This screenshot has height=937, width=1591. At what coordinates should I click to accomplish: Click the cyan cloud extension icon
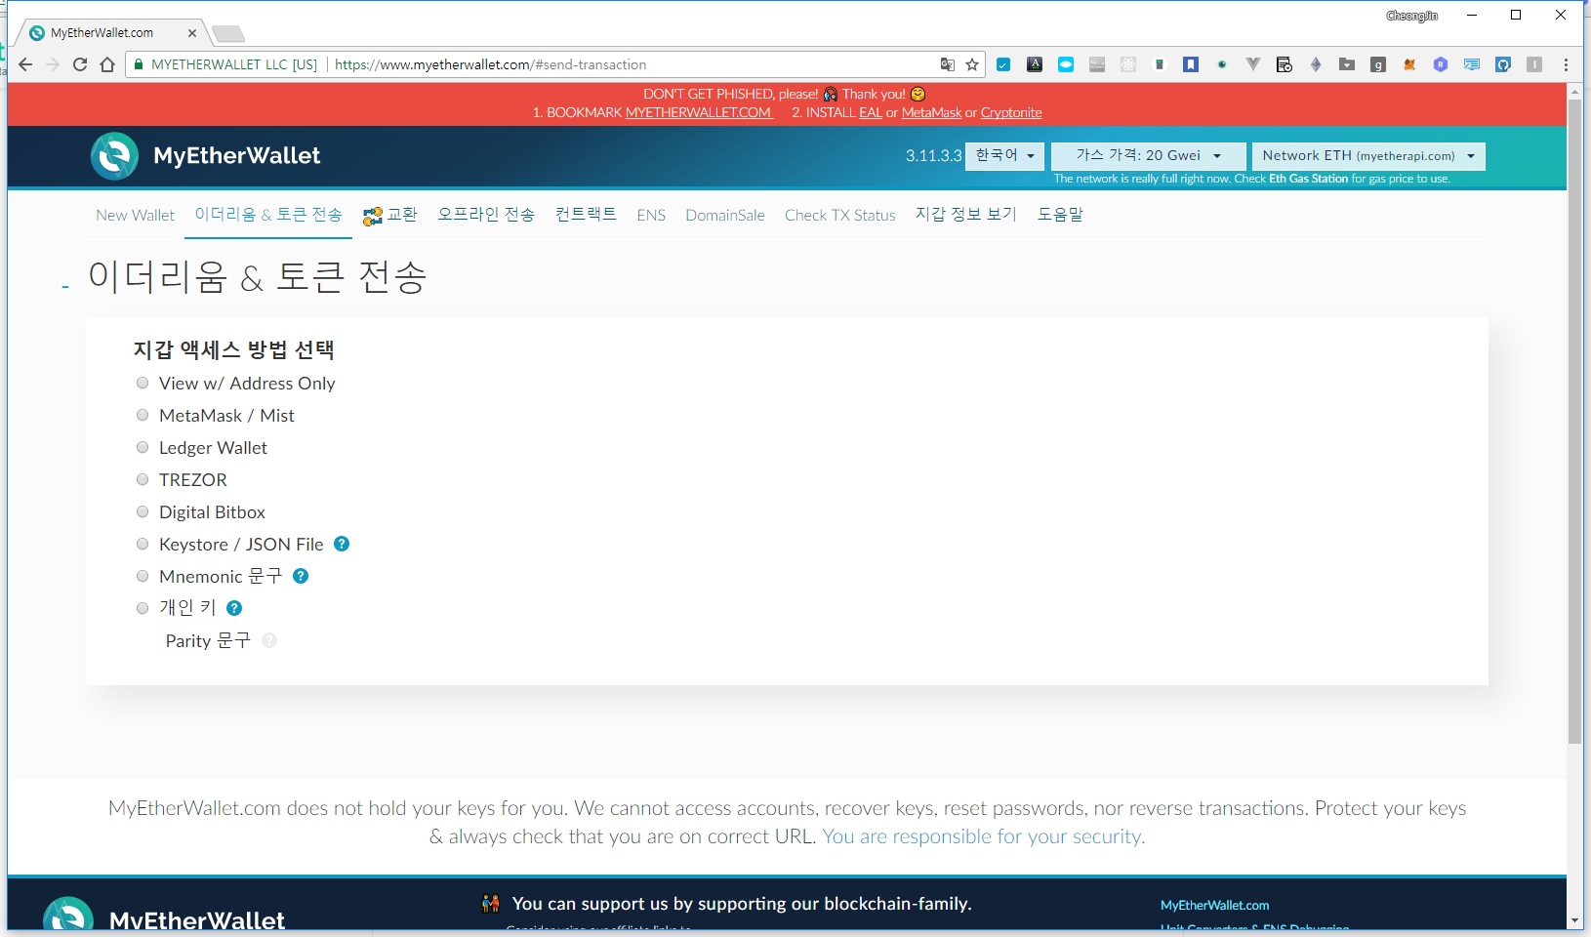coord(1066,64)
